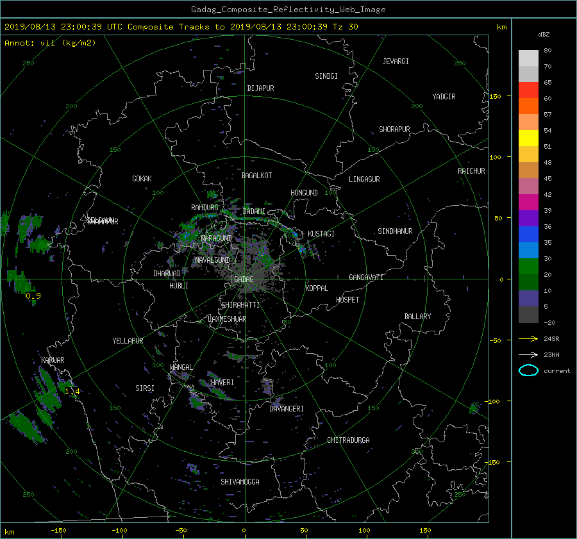
Task: Click the 'HUBLI' city label
Action: (179, 286)
